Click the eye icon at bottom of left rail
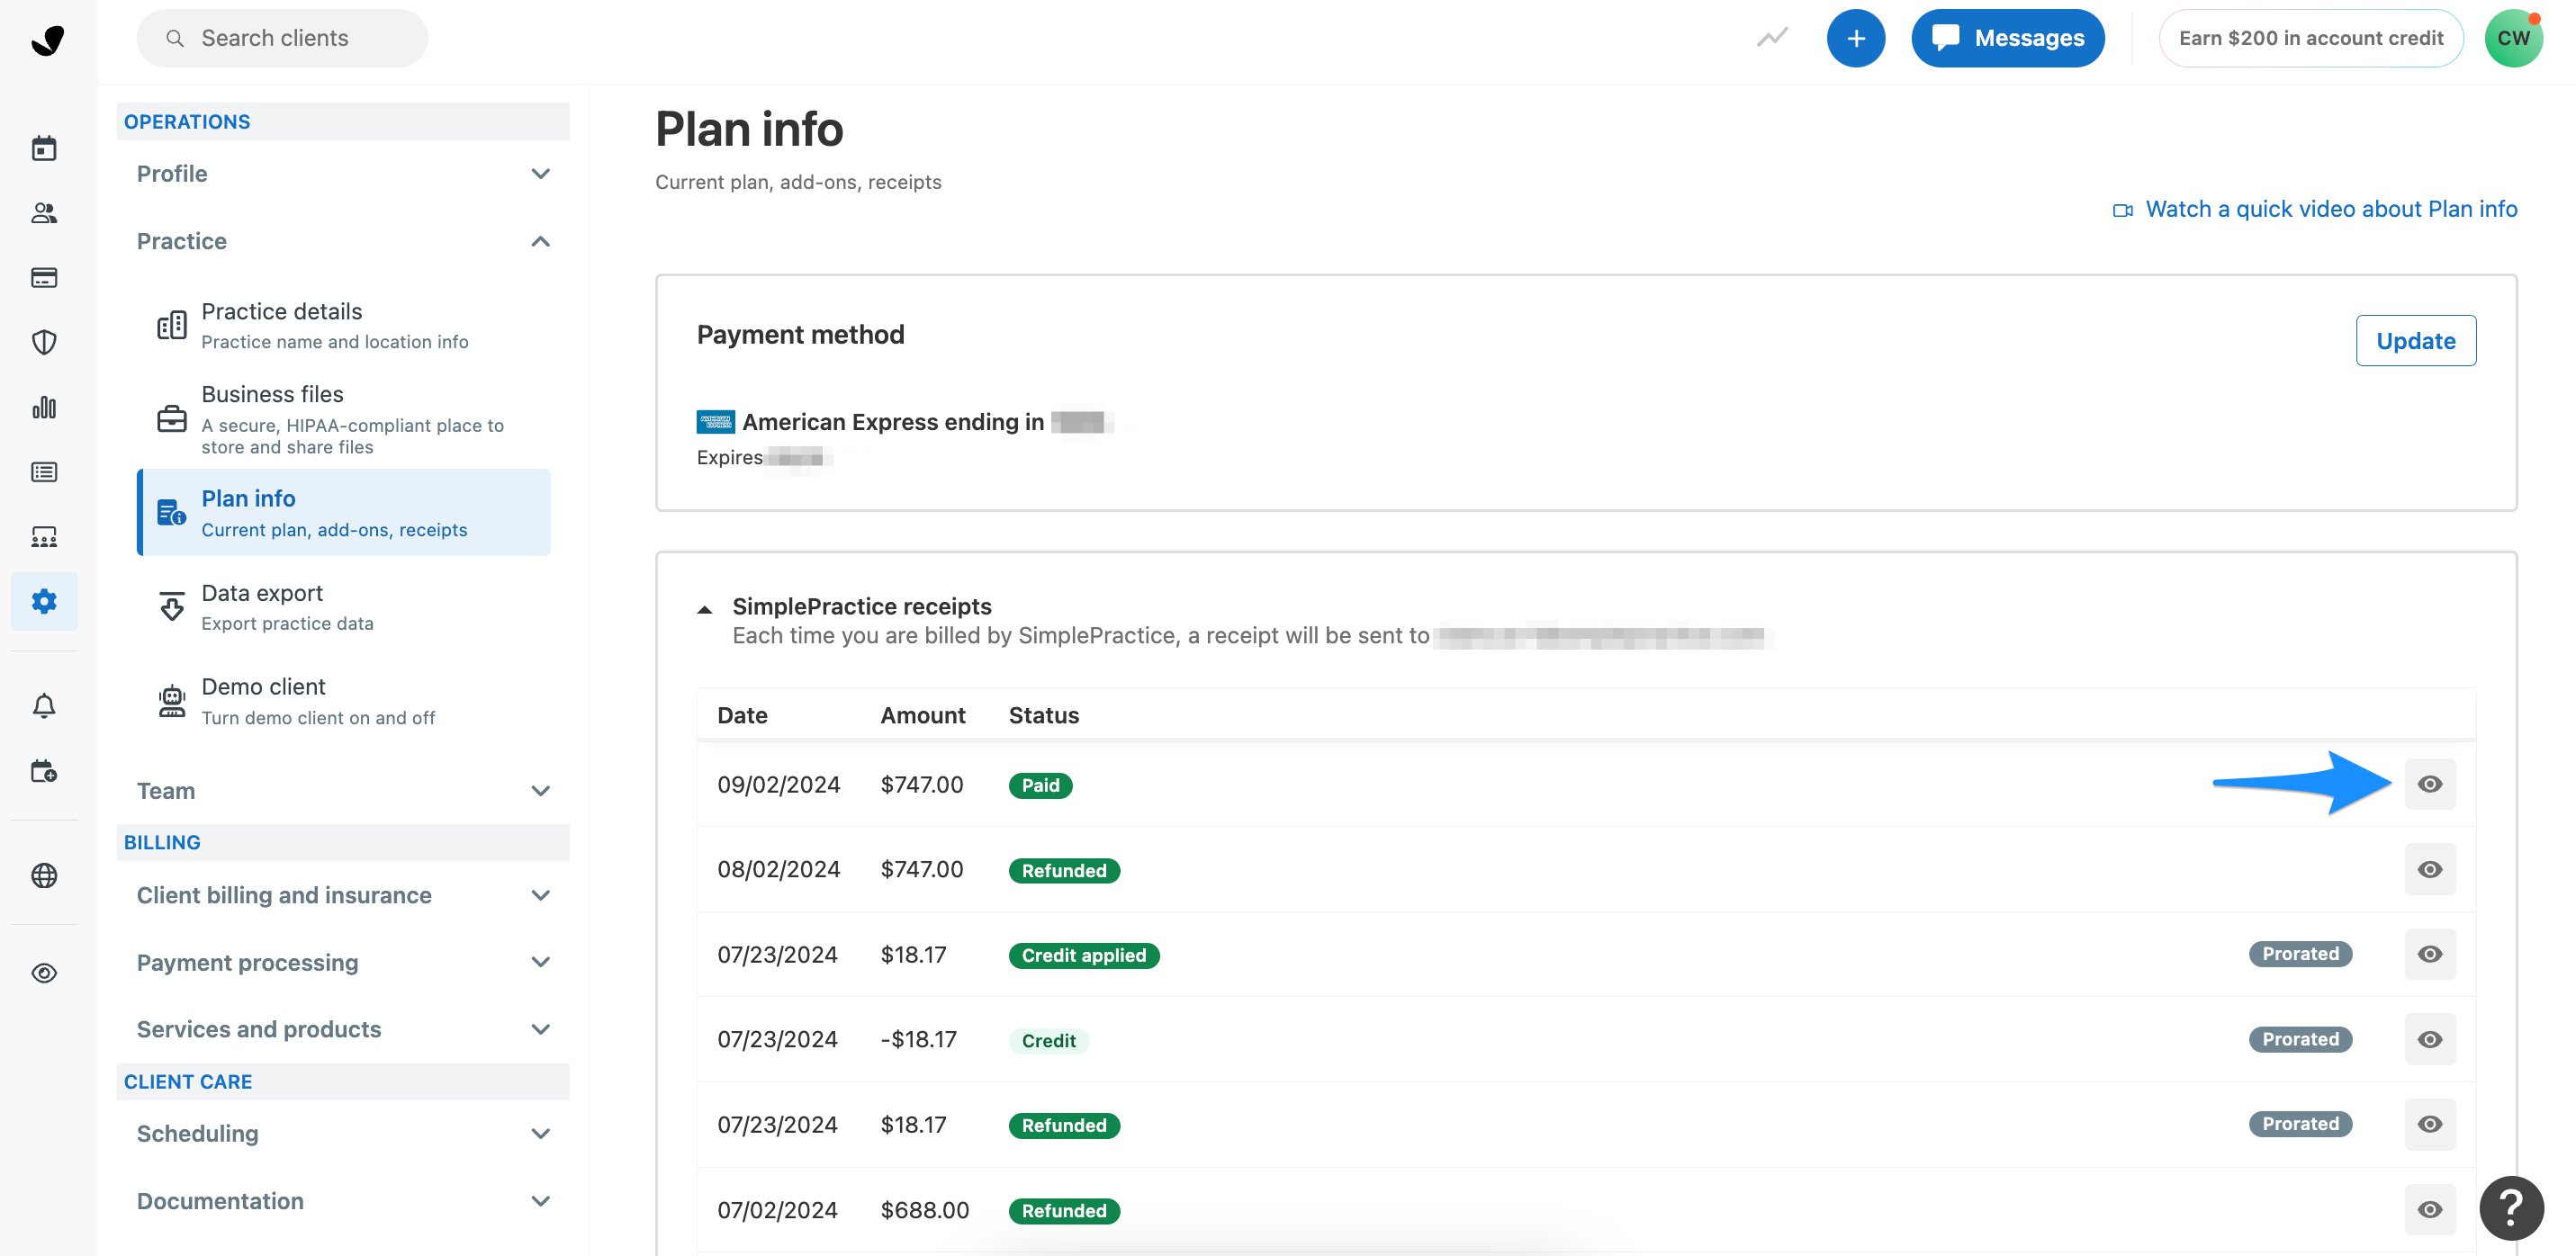Viewport: 2576px width, 1256px height. (x=44, y=973)
